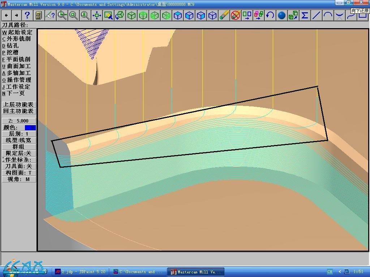Switch to C:\Documents and... taskbar window

pos(138,272)
